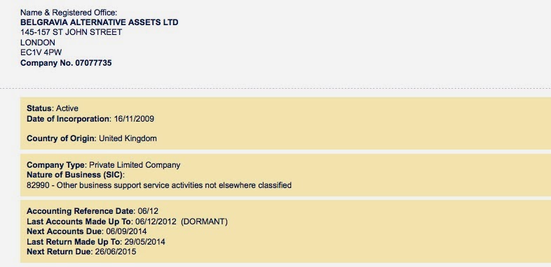Click the Name & Registered Office heading
Viewport: 551px width, 267px height.
(69, 13)
